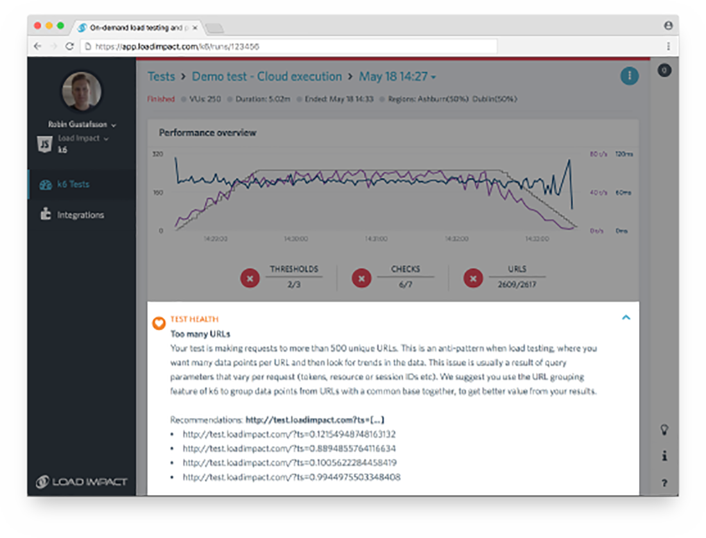Click the browser back arrow
The height and width of the screenshot is (538, 706).
click(x=37, y=46)
